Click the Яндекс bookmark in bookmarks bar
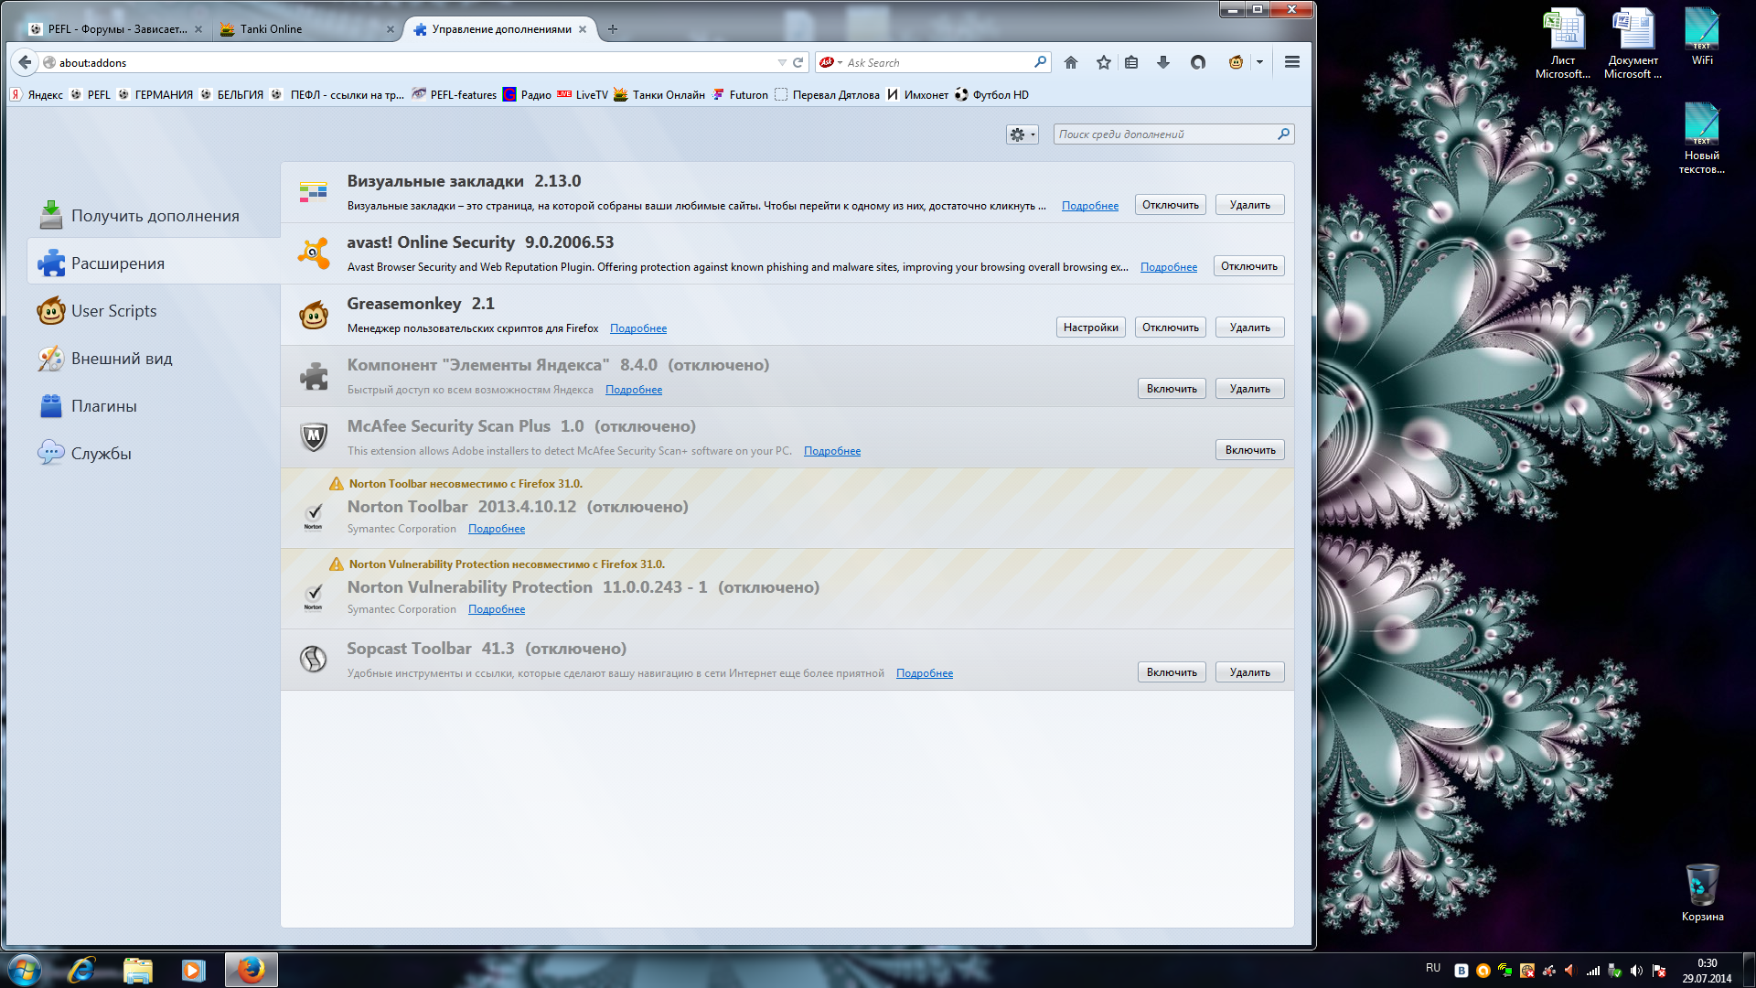 point(37,94)
